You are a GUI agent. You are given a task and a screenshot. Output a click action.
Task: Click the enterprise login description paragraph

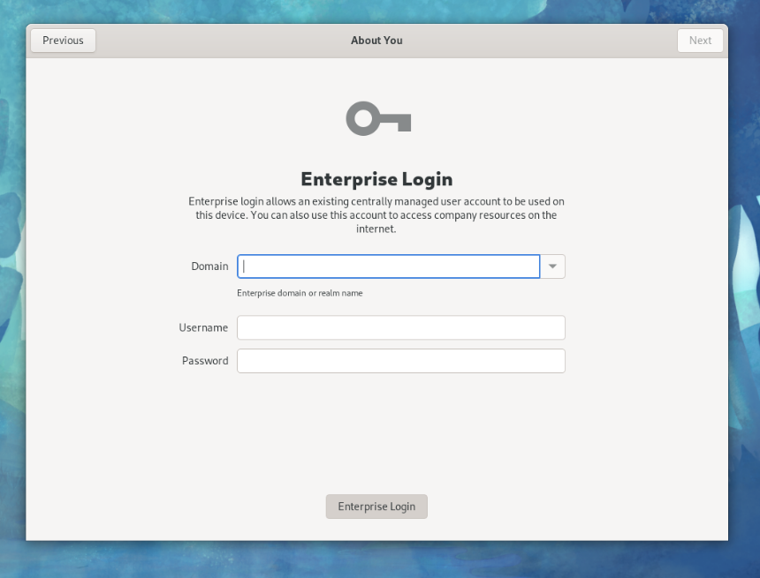click(x=376, y=215)
